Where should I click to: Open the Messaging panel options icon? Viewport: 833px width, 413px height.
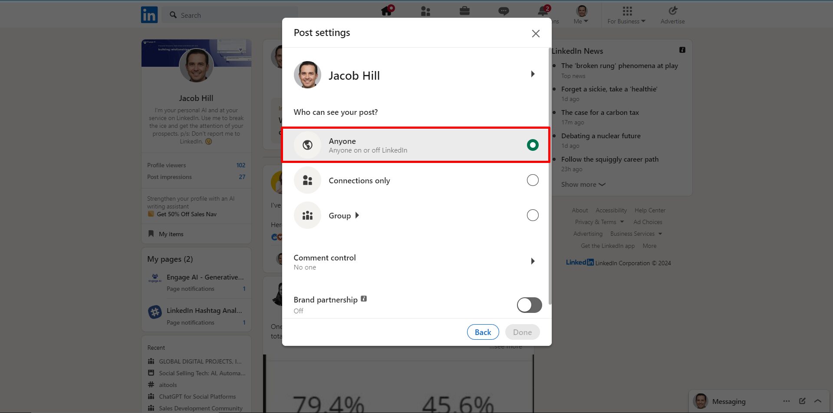787,401
